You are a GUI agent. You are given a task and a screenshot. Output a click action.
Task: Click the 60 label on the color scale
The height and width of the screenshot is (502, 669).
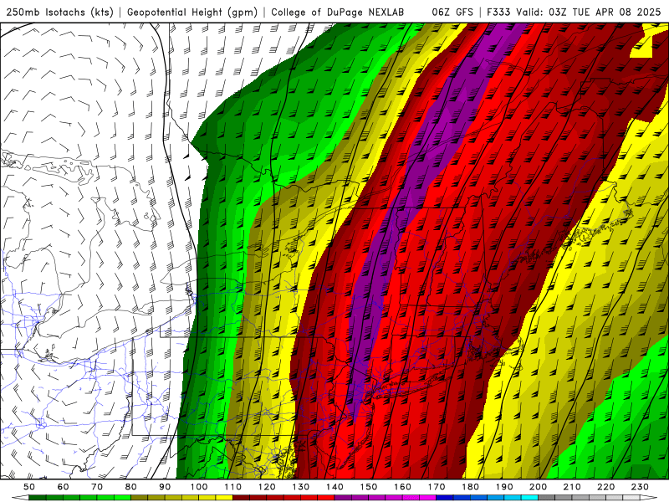coord(64,487)
